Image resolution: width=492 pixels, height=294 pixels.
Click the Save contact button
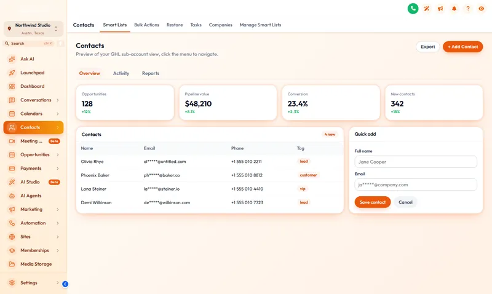373,202
